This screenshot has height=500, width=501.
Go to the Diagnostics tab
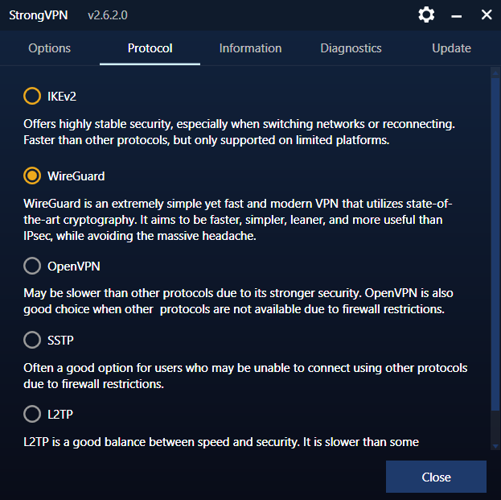click(x=351, y=48)
